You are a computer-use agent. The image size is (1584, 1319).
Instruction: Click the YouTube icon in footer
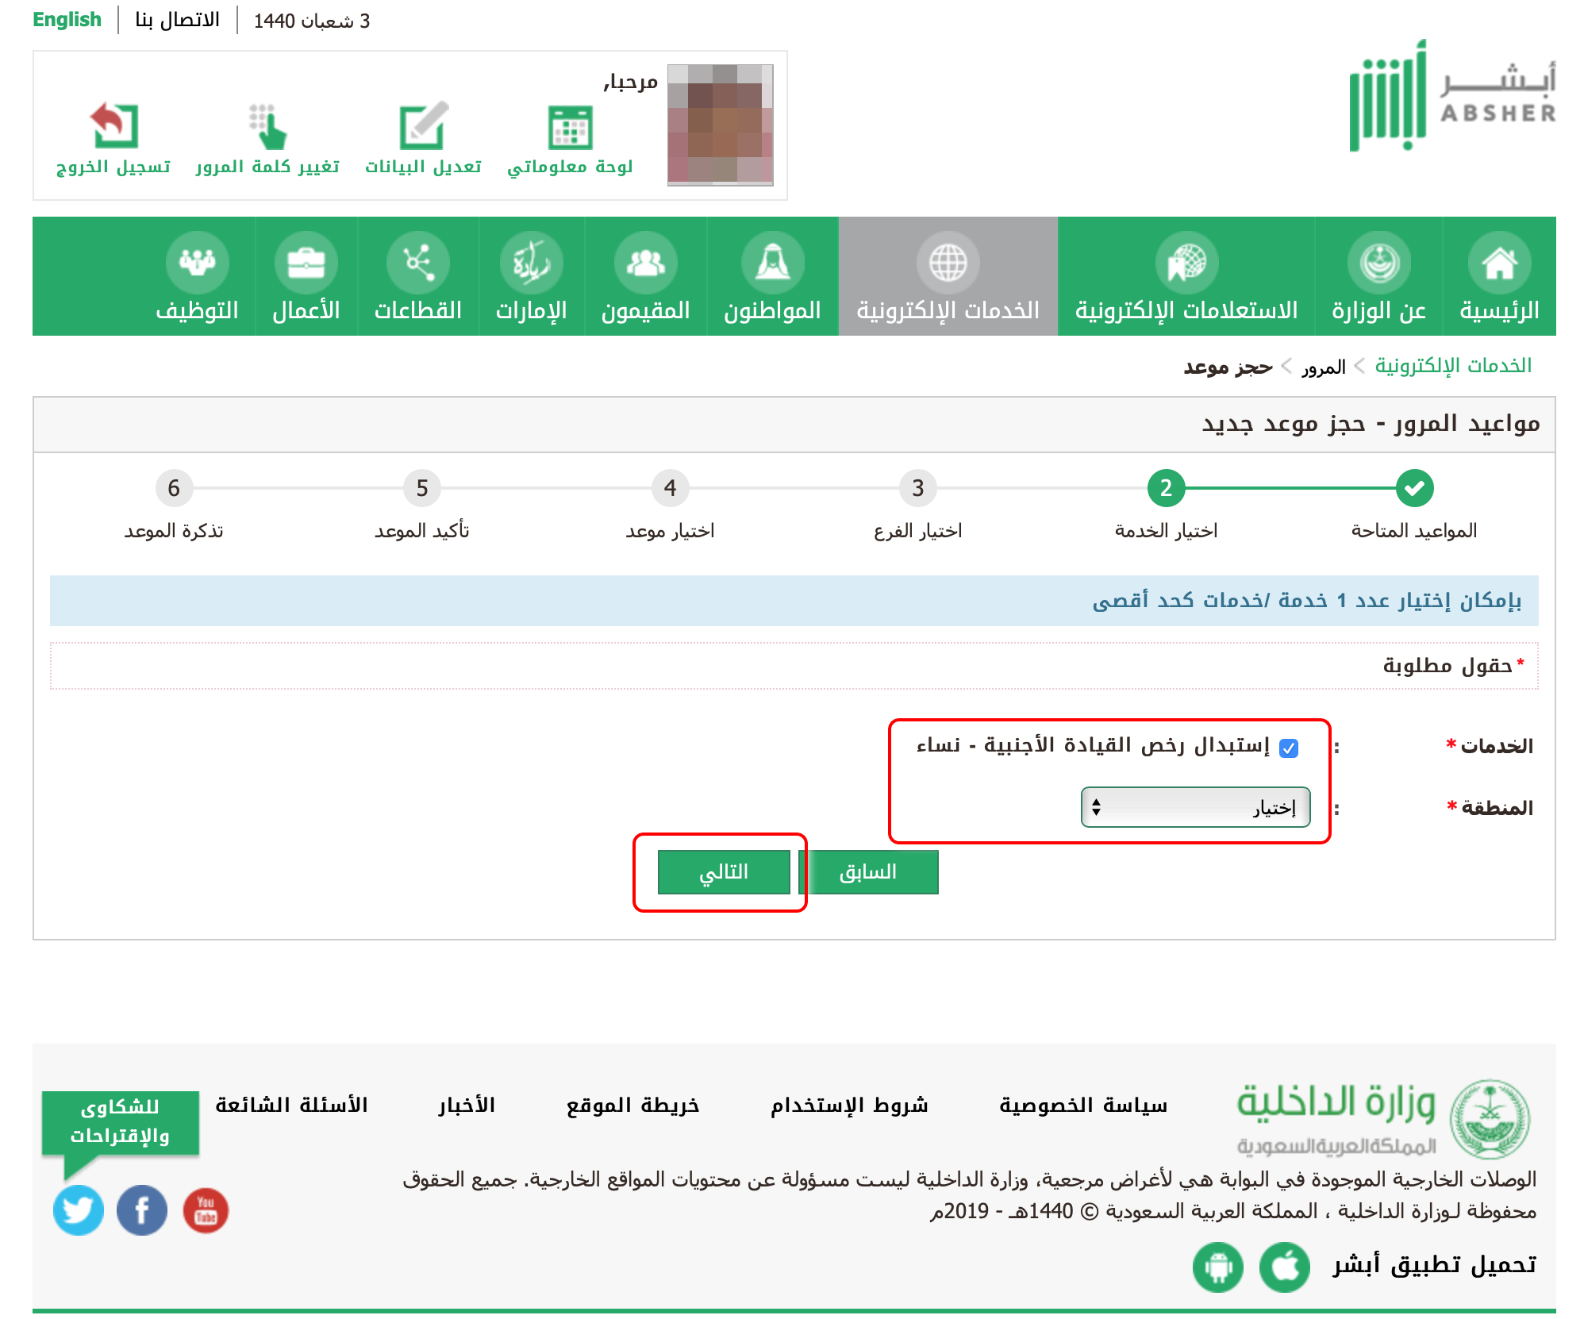pos(206,1210)
